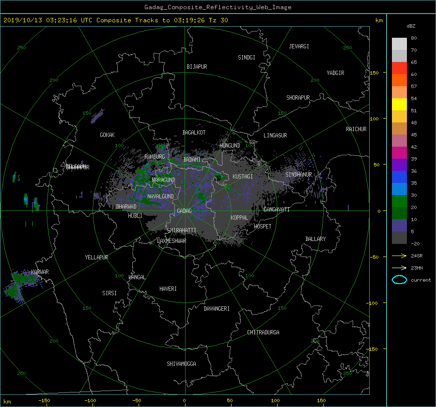Click the HAVERI city label

pos(168,289)
